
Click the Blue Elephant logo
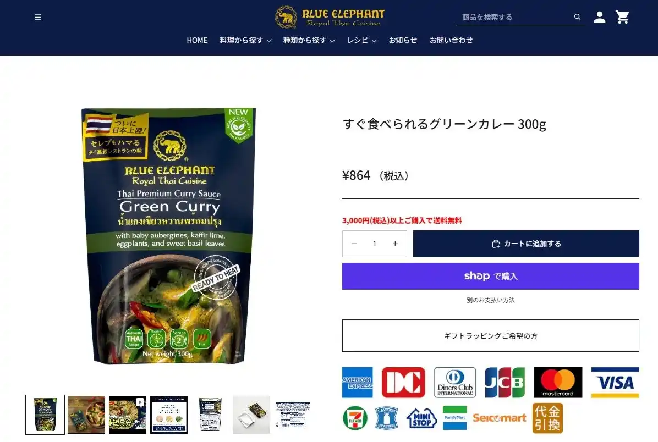[330, 17]
